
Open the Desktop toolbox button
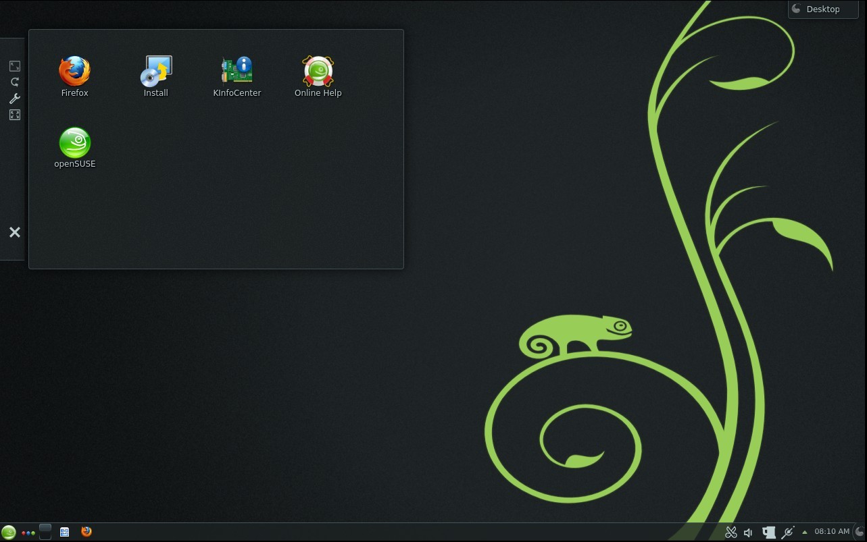click(823, 9)
